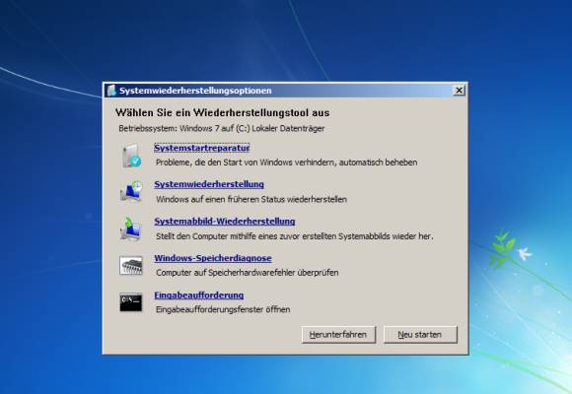Click the Systemwiederherstellung clock monitor icon
The height and width of the screenshot is (394, 572).
pos(131,191)
